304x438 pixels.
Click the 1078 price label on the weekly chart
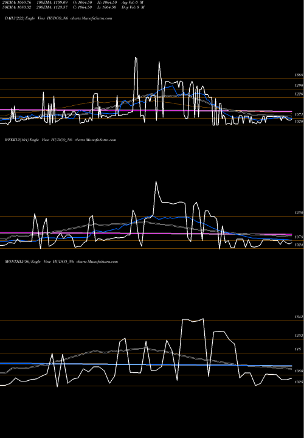(x=299, y=237)
